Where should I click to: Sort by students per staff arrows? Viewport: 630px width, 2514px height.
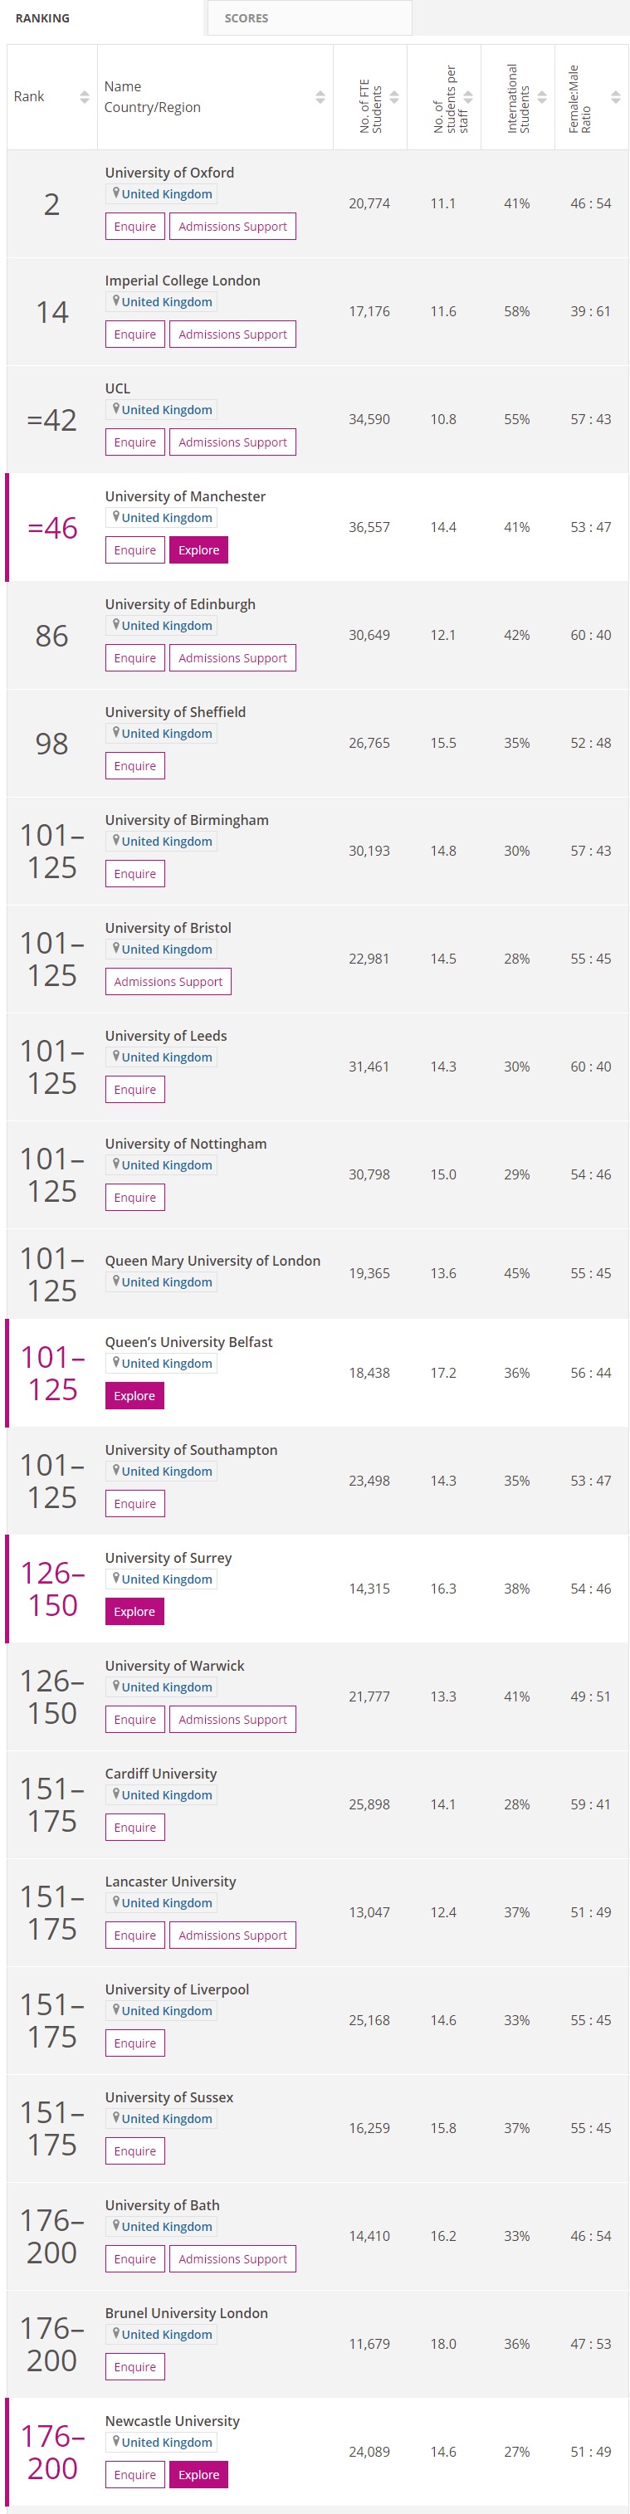point(468,96)
